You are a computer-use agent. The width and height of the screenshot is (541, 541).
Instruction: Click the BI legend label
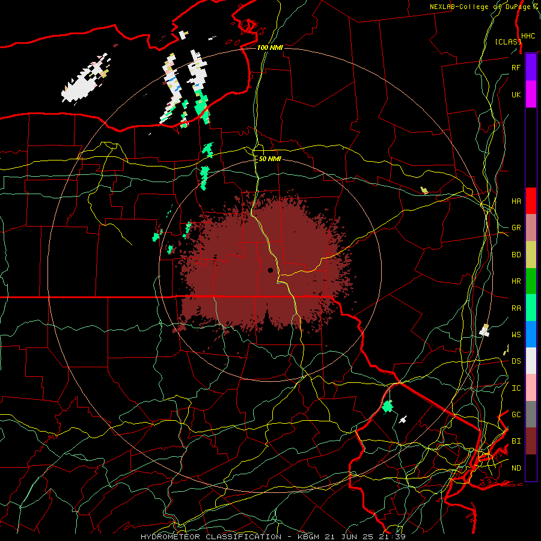[x=516, y=441]
